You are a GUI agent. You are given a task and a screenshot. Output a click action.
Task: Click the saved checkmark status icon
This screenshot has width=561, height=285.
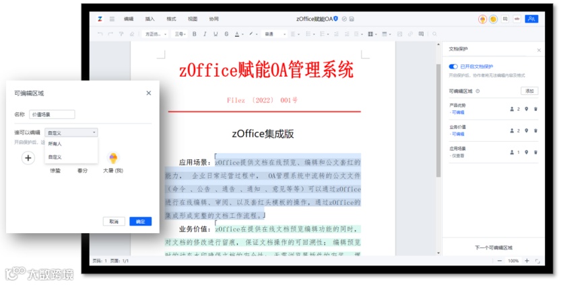coord(344,19)
